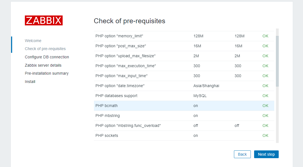Screen dimensions: 303x167
Task: Select Welcome step in sidebar
Action: click(x=33, y=41)
